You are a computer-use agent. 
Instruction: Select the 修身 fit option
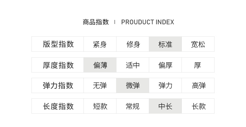133,44
